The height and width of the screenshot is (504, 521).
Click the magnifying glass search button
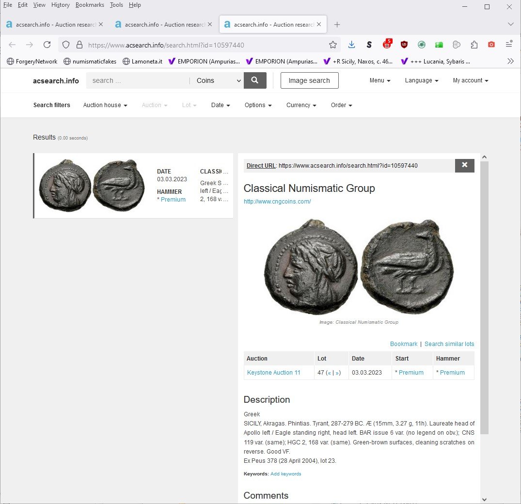coord(255,80)
